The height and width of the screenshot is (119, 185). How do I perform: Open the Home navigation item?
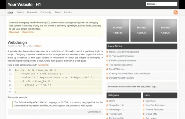click(x=10, y=12)
